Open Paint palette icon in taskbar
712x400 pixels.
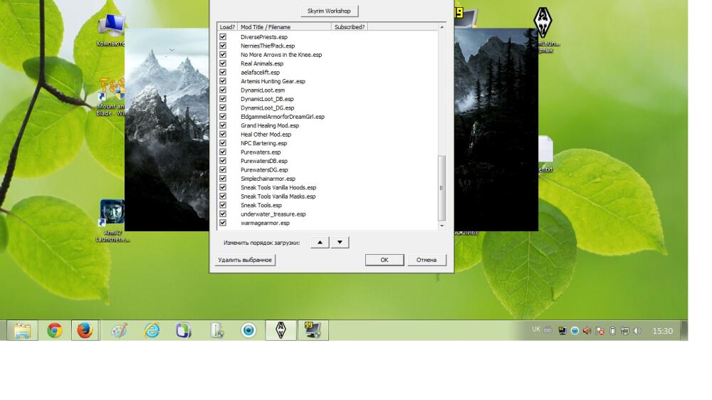pyautogui.click(x=119, y=330)
